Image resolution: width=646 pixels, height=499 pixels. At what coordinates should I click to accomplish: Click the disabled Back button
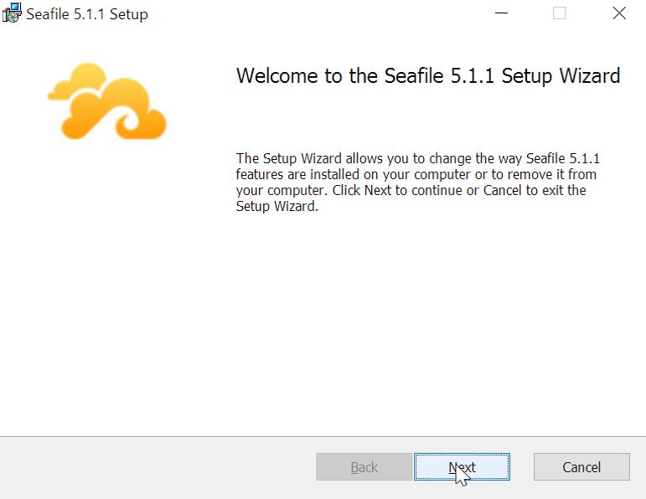[x=364, y=467]
